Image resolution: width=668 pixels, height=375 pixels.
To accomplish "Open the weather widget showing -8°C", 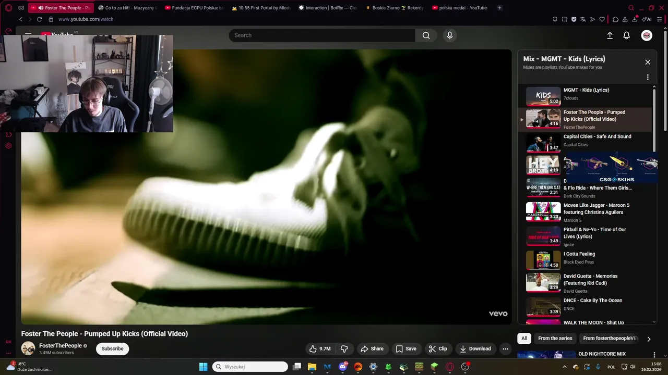I will 29,367.
